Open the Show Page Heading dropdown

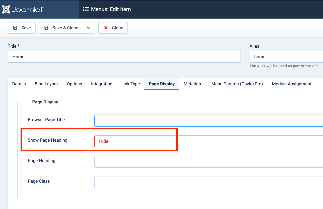pos(208,141)
